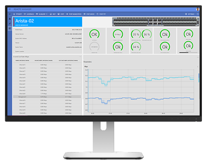The image size is (207, 161).
Task: Open the Port Name/Speed toolbar item
Action: coord(74,14)
